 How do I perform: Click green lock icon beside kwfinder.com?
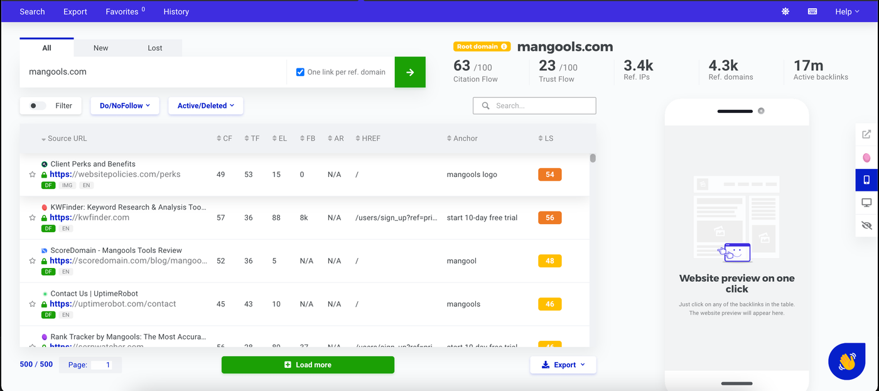pyautogui.click(x=44, y=218)
